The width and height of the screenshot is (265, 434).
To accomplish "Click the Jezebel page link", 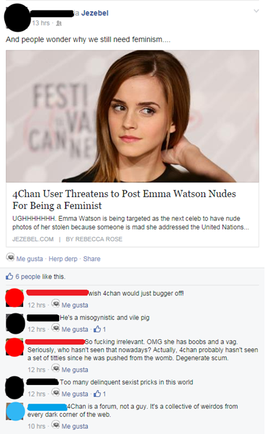I will click(x=95, y=13).
